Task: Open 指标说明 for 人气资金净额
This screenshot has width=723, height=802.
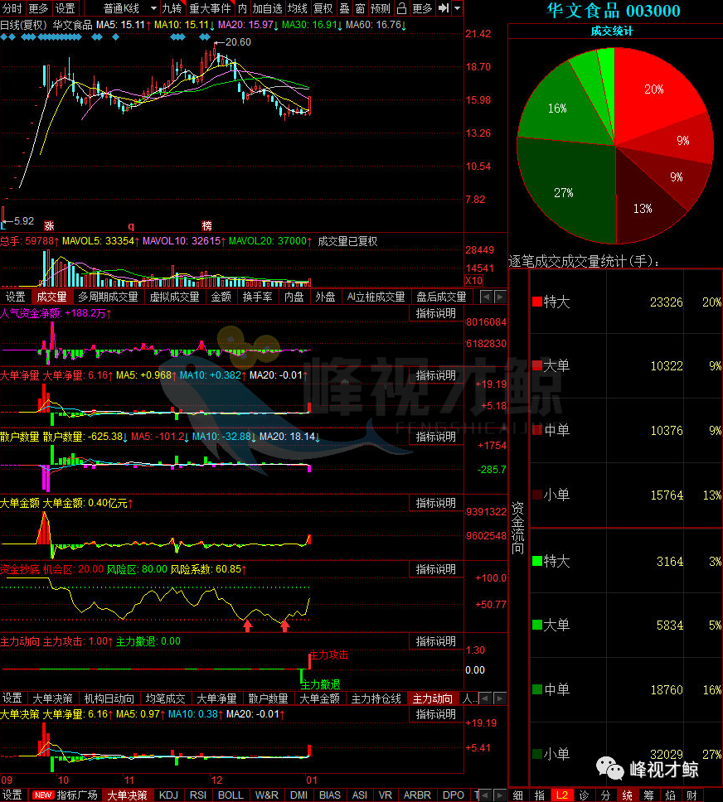Action: pyautogui.click(x=436, y=313)
